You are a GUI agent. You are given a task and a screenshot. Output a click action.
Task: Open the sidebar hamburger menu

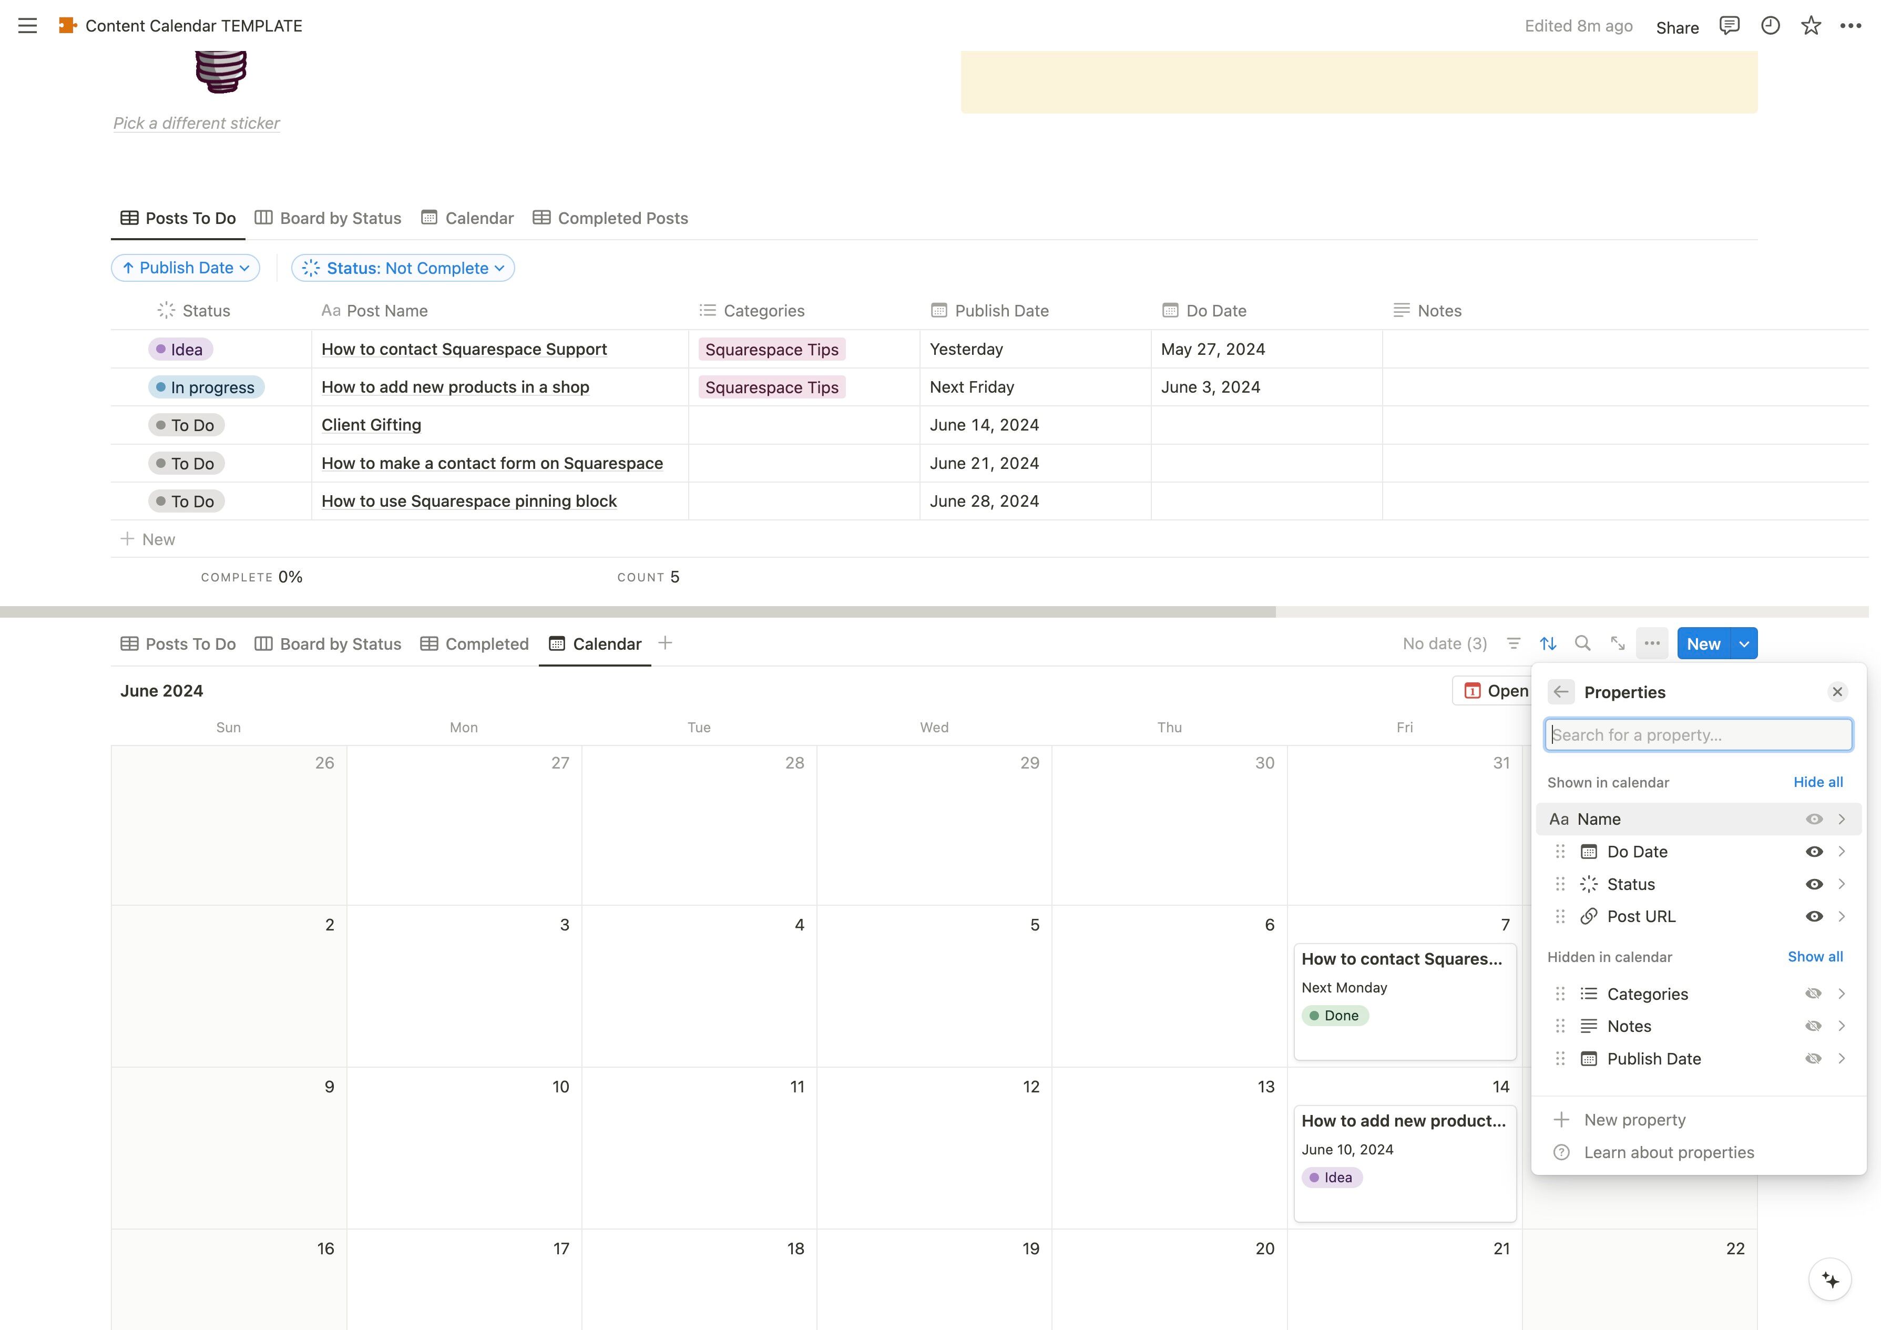click(27, 26)
